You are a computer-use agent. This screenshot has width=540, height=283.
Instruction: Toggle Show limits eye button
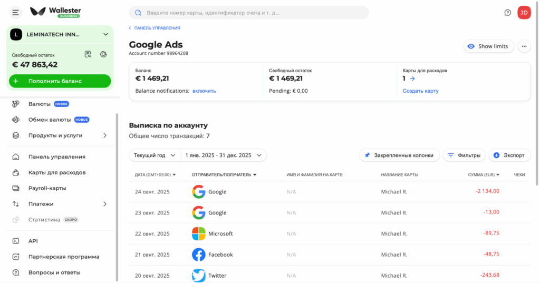(x=488, y=46)
